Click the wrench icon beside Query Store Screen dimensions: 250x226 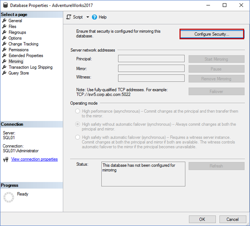[4, 73]
